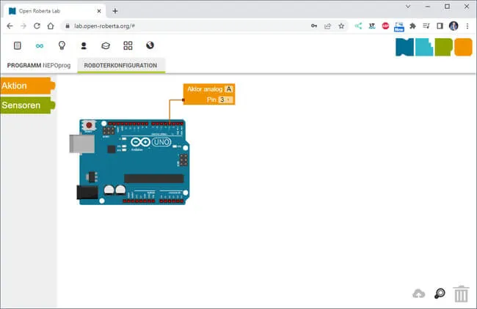Open the Pin 3 dropdown
The height and width of the screenshot is (309, 477).
point(225,99)
